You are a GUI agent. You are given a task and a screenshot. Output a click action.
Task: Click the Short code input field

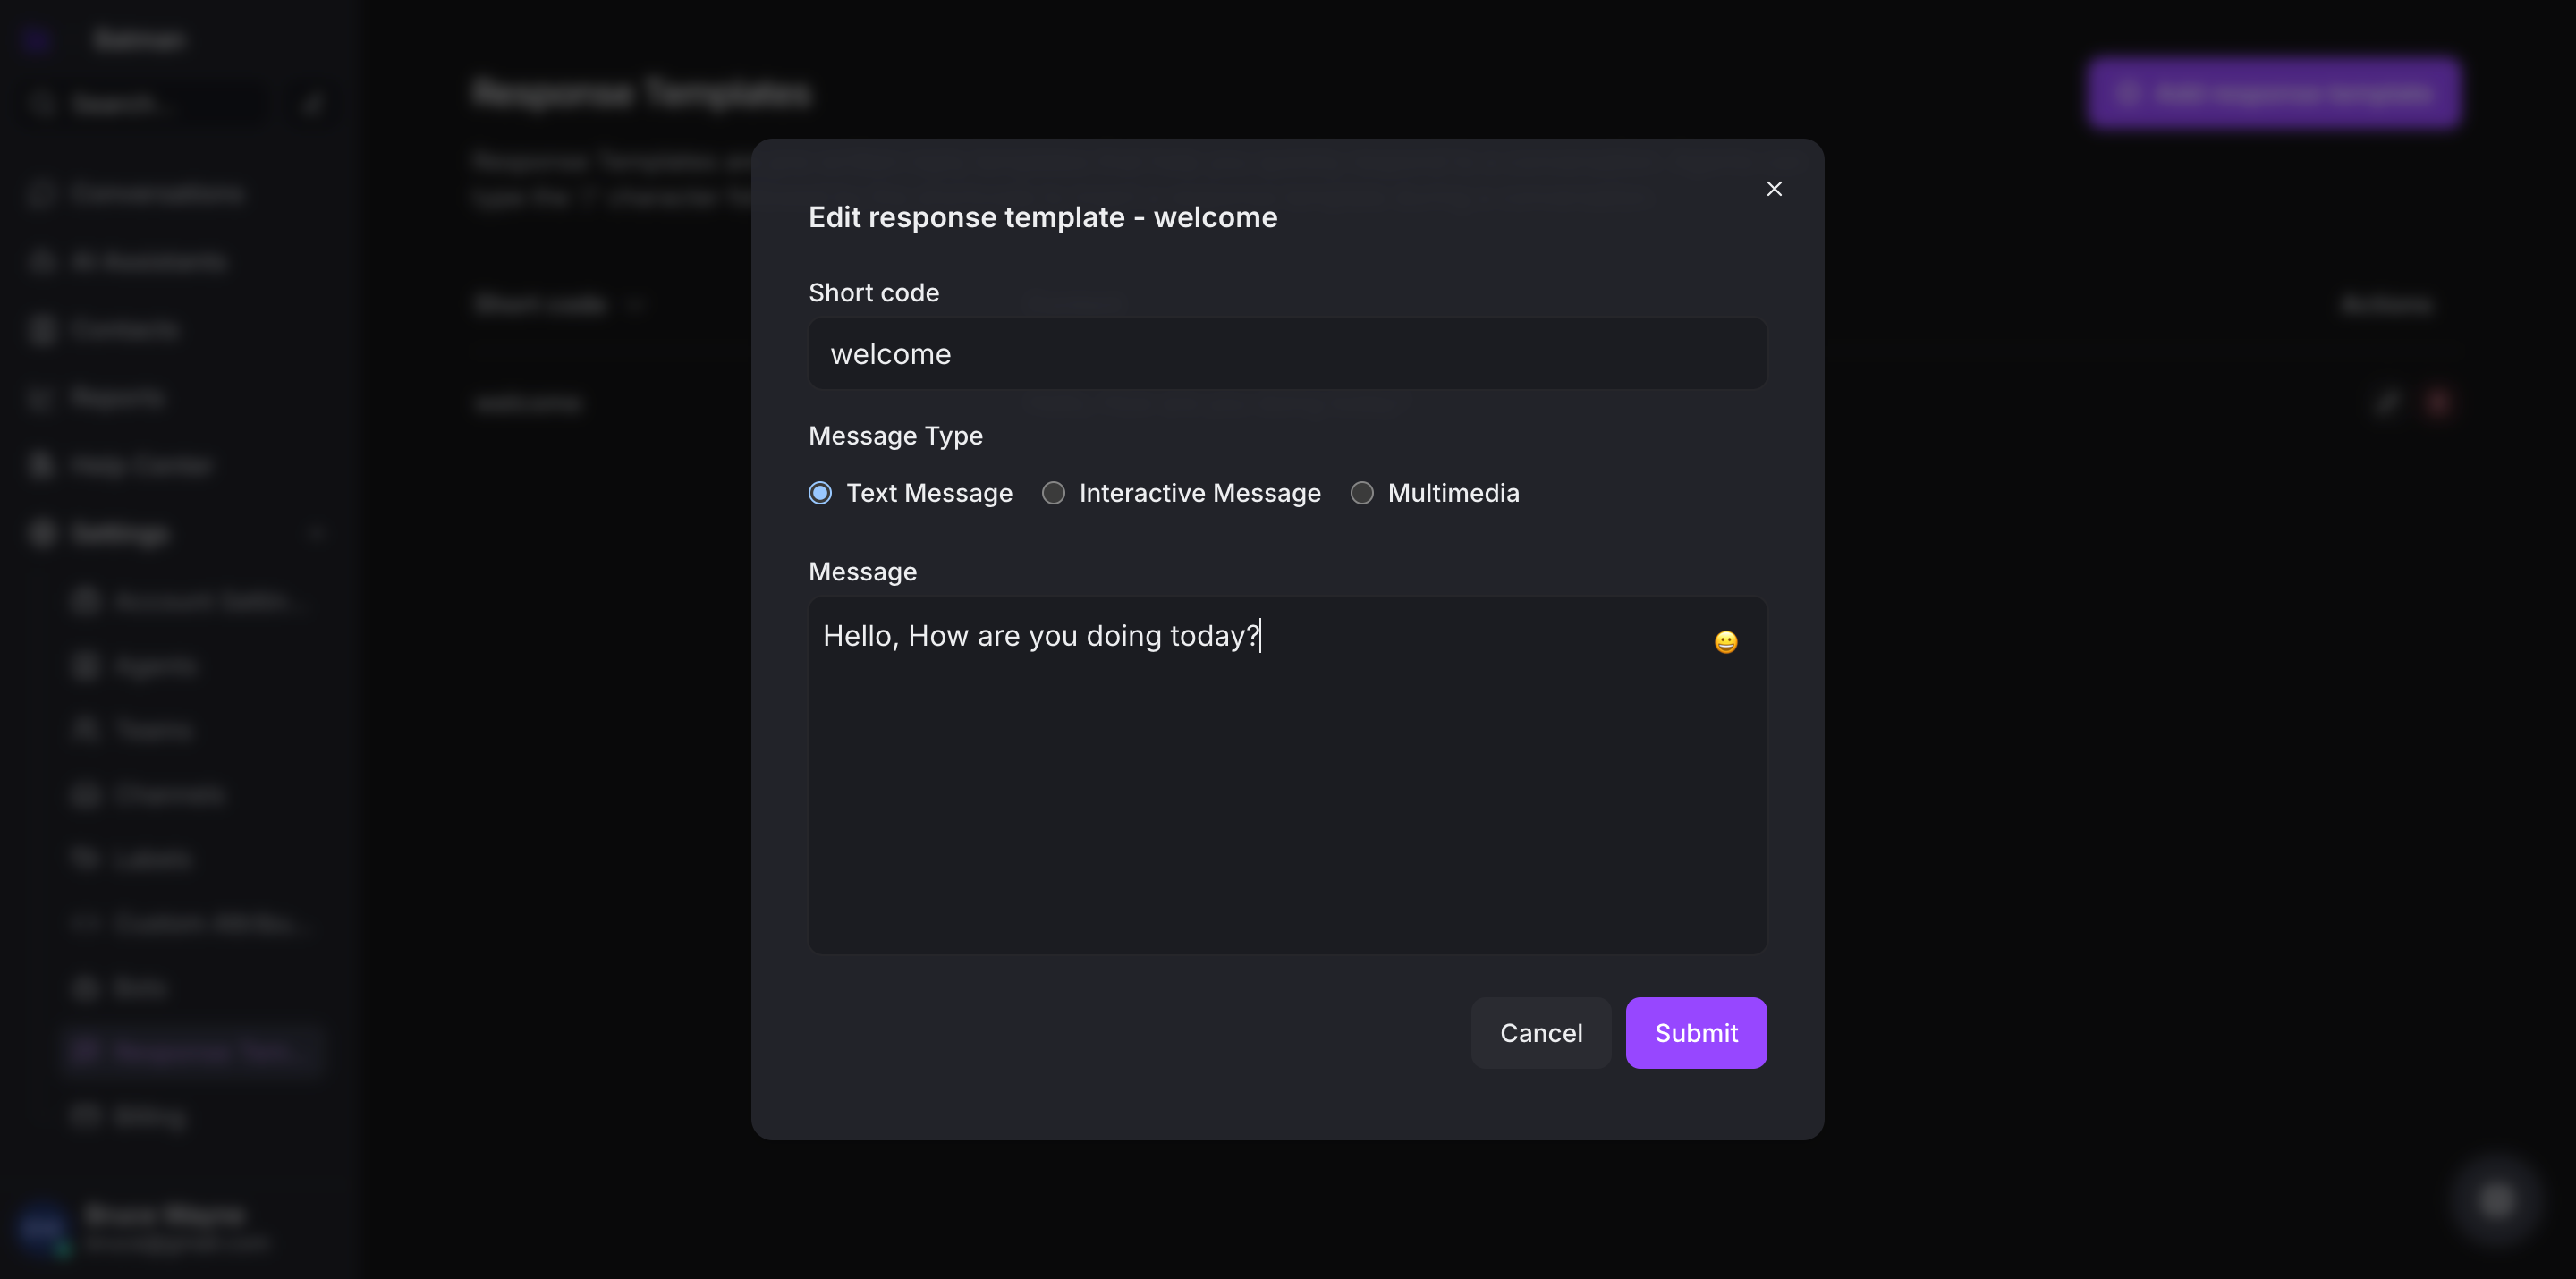tap(1287, 354)
